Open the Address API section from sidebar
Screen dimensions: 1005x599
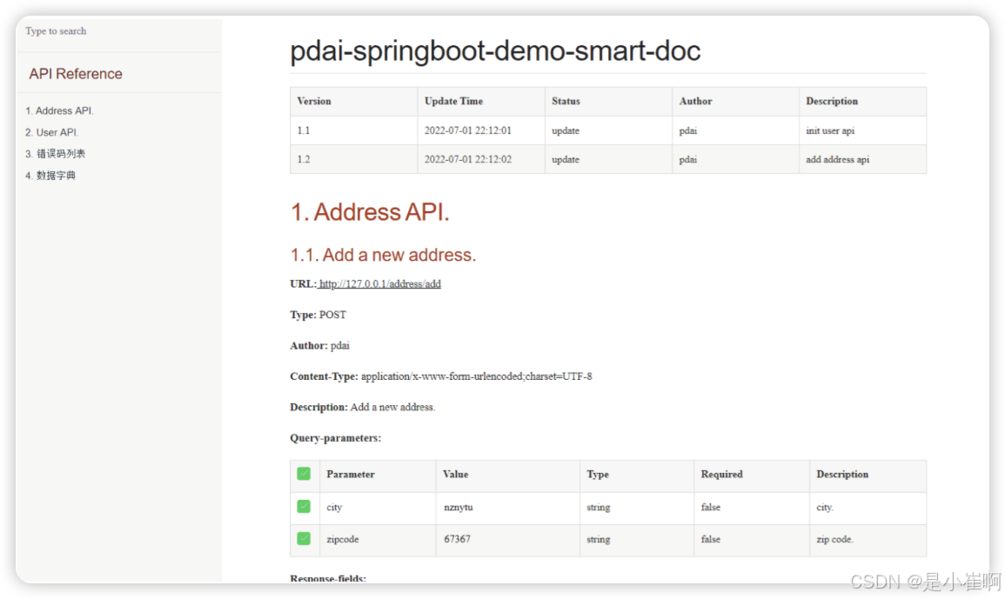point(59,110)
